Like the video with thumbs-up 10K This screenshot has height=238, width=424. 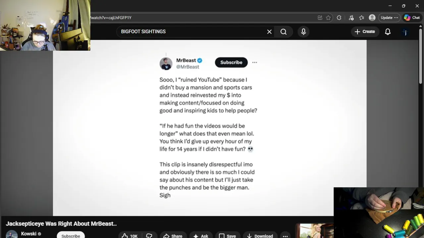click(130, 236)
